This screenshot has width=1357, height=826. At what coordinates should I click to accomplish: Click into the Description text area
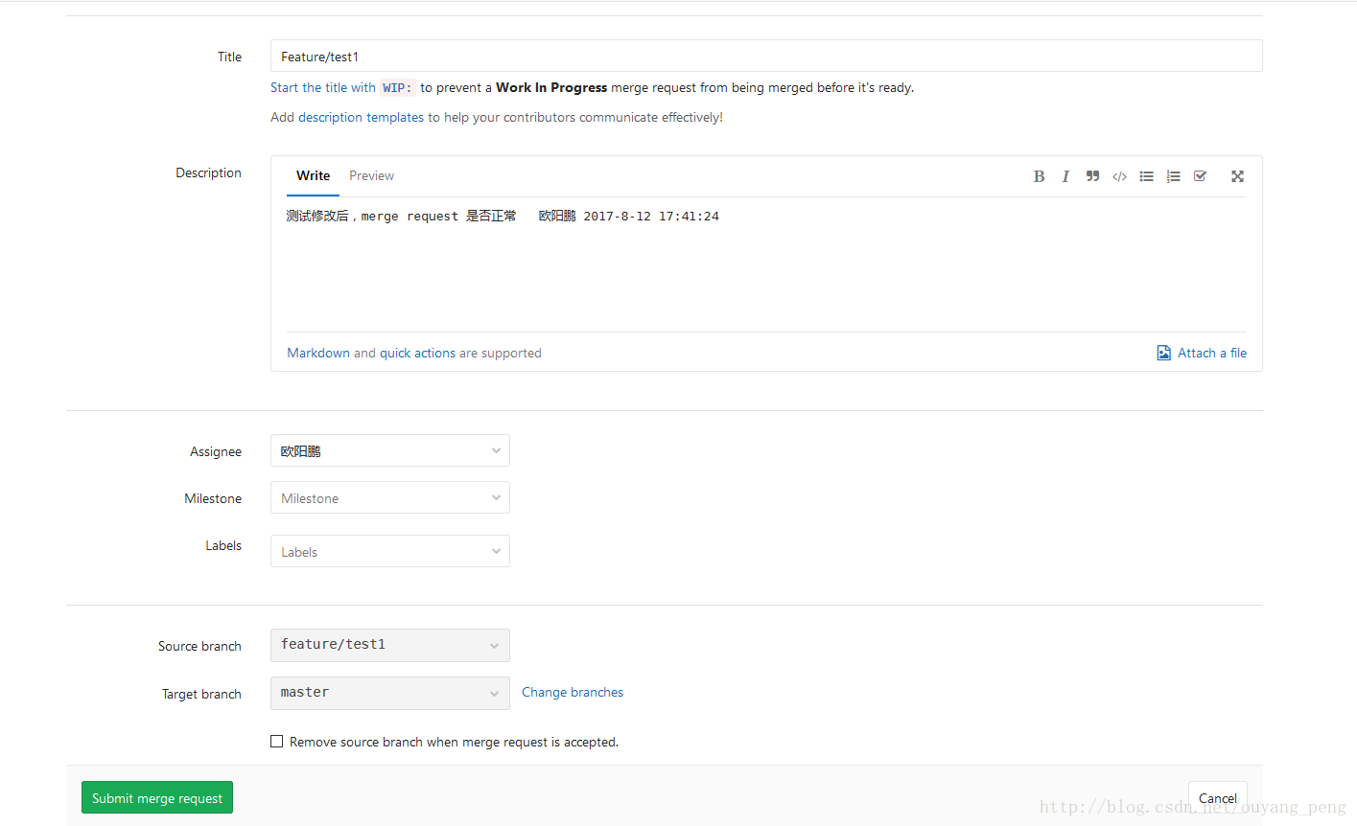(x=766, y=264)
